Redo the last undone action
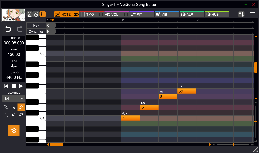The width and height of the screenshot is (259, 153). [x=20, y=29]
